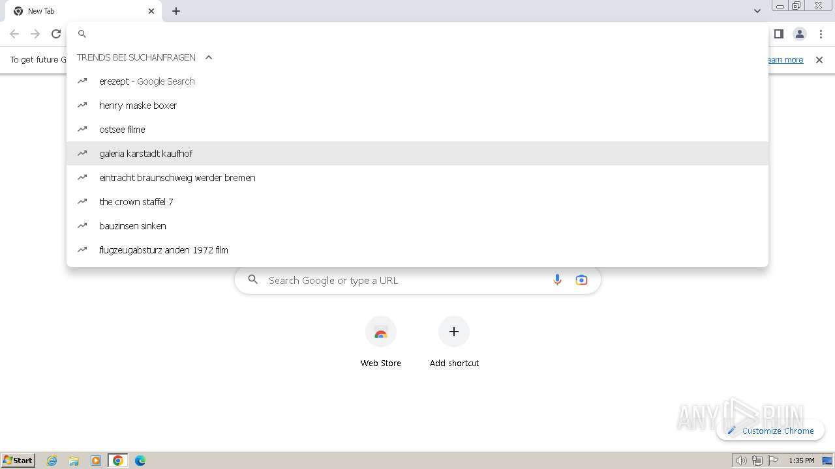Screen dimensions: 835x469
Task: Open Customize Chrome button
Action: pos(770,431)
